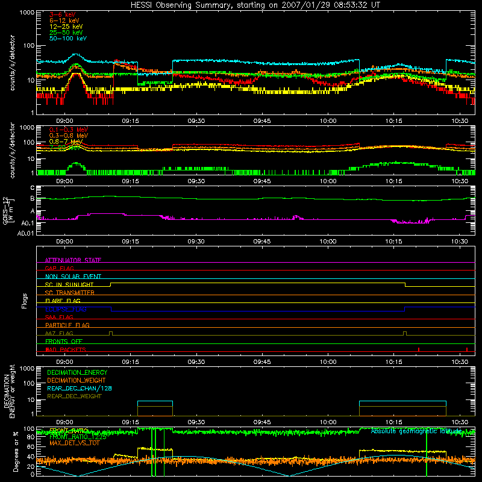Click the 'Degrees or %' axis title
Viewport: 482px width, 482px height.
16,451
